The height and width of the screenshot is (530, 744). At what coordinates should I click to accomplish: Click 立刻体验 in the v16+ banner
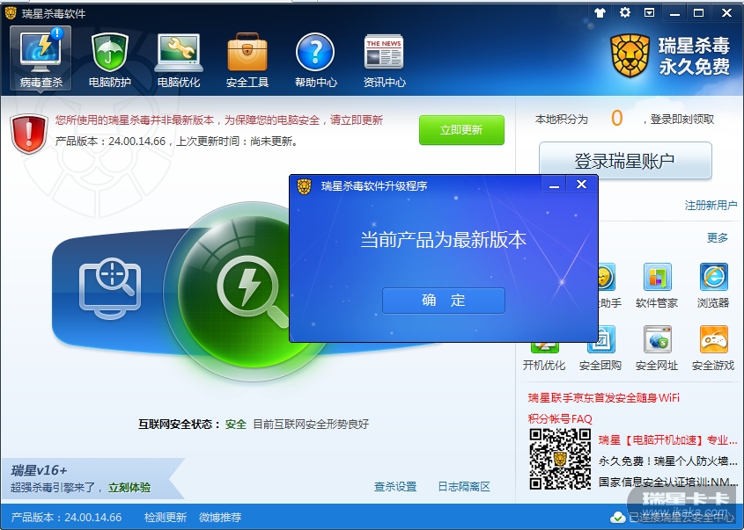point(129,488)
